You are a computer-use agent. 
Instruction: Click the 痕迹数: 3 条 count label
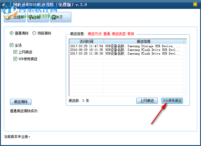79,101
